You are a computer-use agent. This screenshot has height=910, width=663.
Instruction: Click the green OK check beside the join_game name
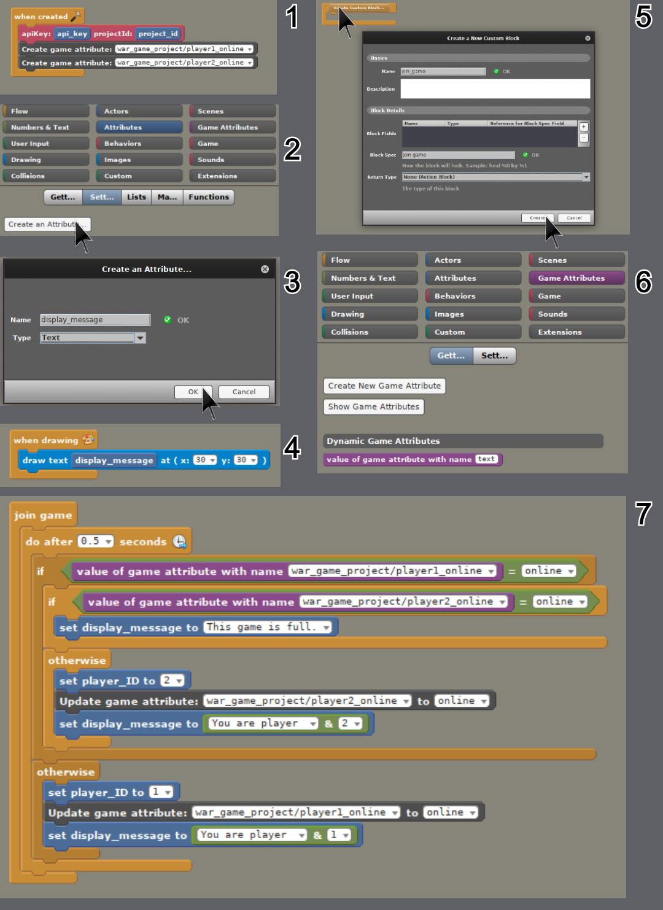tap(495, 71)
